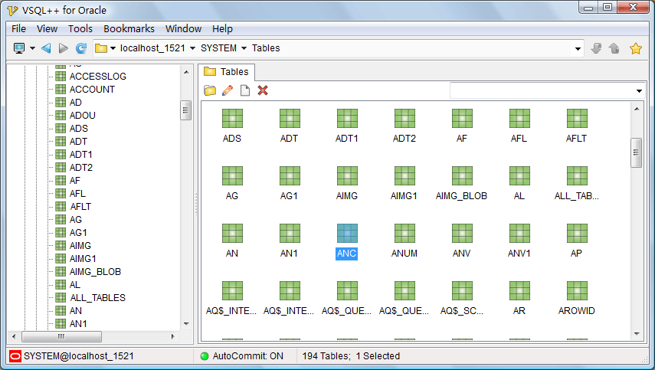Screen dimensions: 655x370
Task: Refresh using the blue circular arrow
Action: tap(81, 48)
